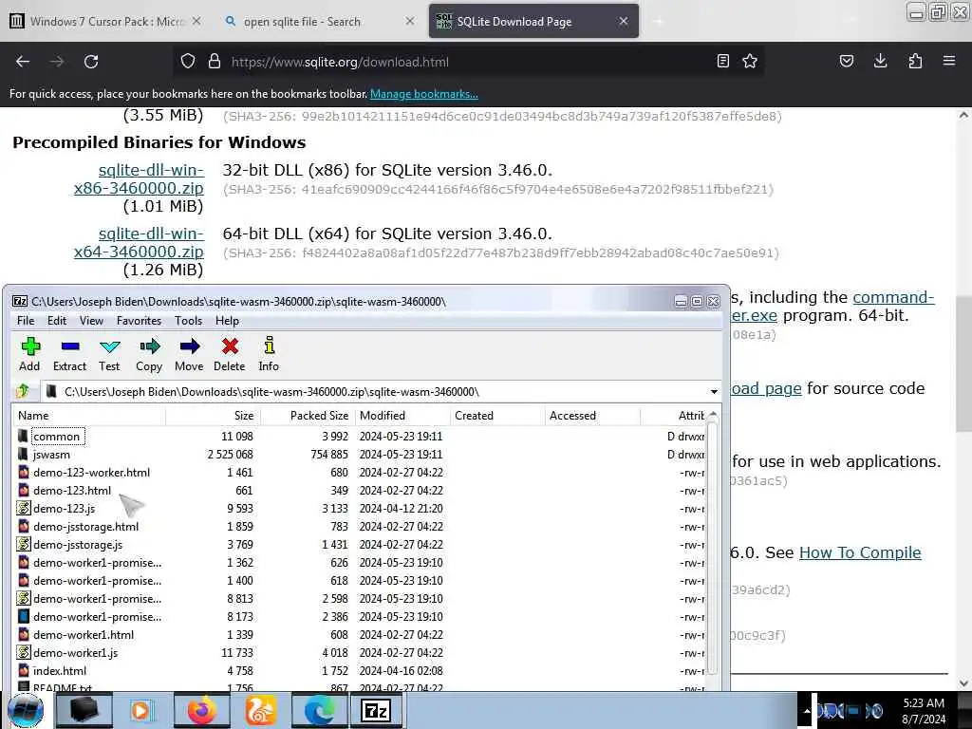Bookmark this page with the star

click(750, 62)
